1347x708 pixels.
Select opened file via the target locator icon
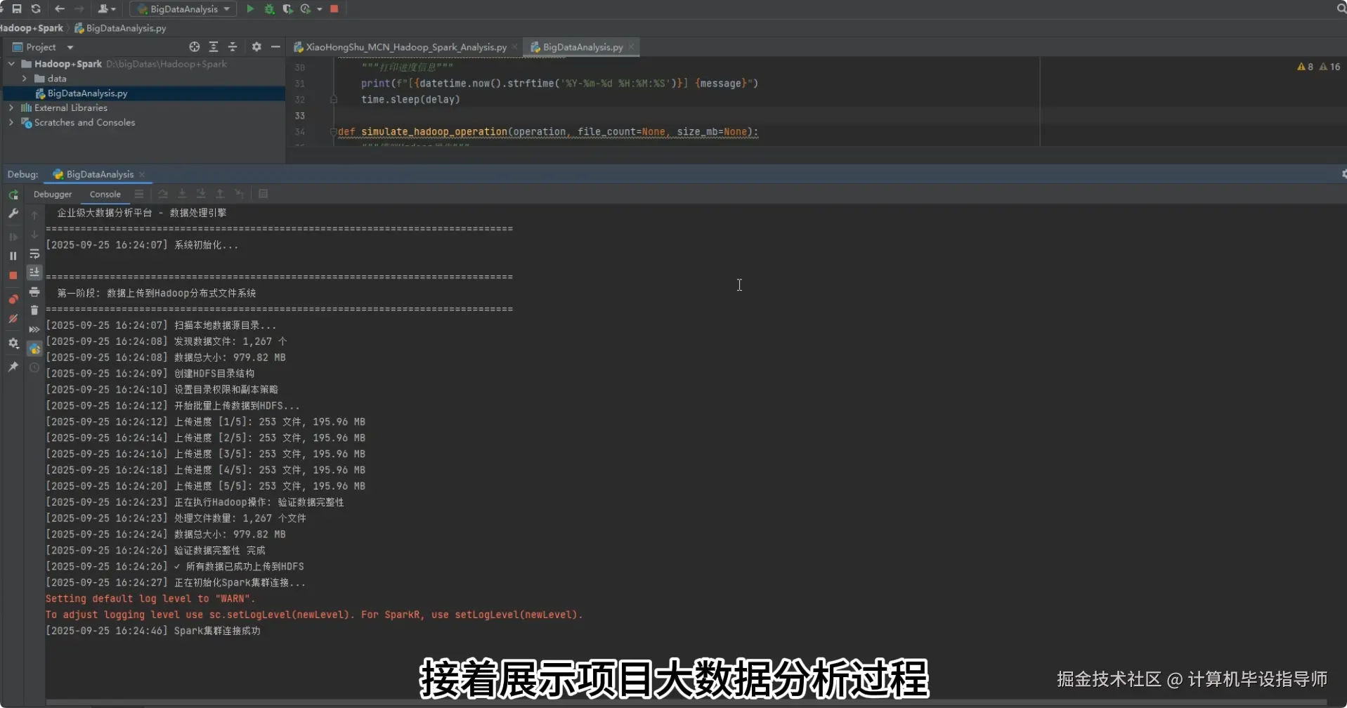click(x=195, y=47)
